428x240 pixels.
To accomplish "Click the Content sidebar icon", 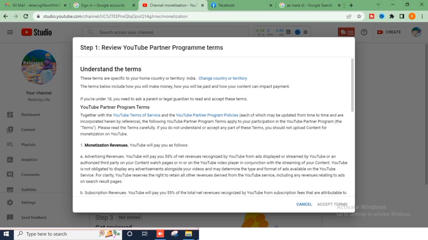I will point(10,130).
